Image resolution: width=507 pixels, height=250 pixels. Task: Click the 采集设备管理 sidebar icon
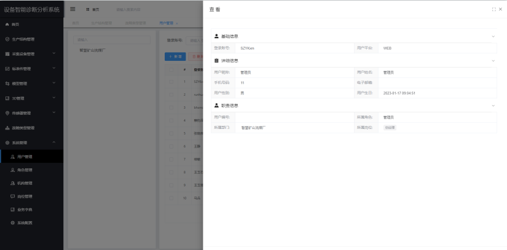(x=7, y=54)
